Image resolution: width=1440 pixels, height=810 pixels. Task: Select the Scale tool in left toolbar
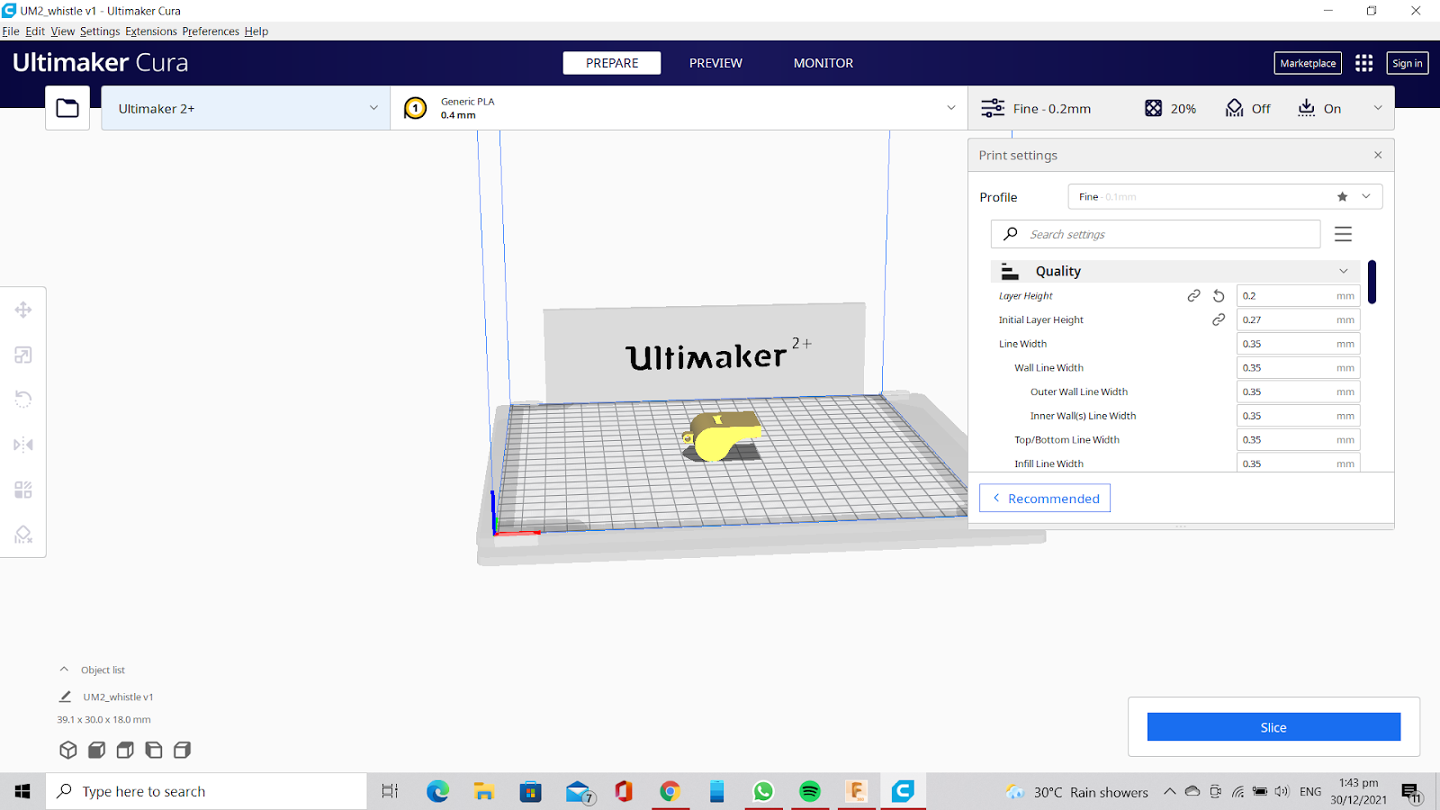point(23,355)
